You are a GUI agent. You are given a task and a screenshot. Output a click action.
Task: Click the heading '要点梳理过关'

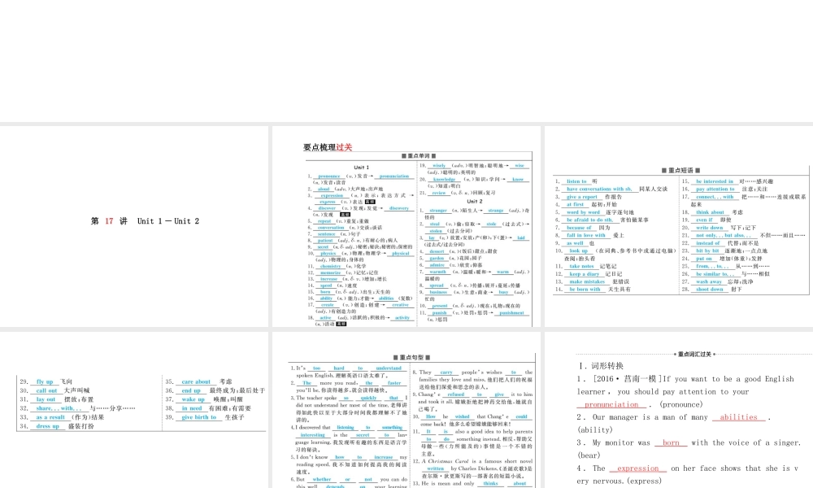[328, 147]
